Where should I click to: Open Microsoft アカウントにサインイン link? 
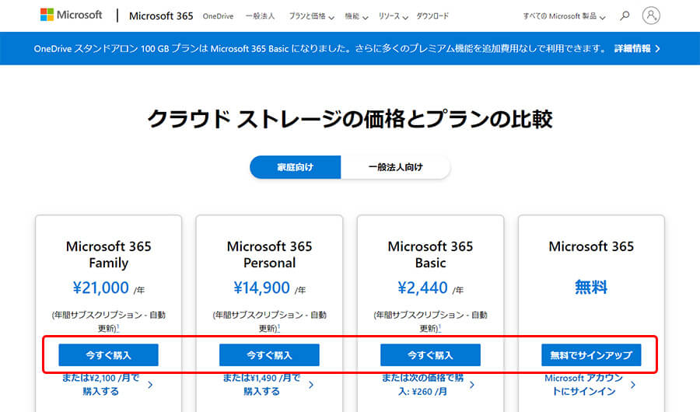pos(590,384)
